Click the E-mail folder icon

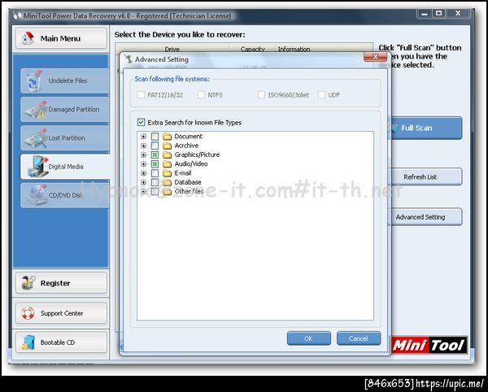point(168,173)
